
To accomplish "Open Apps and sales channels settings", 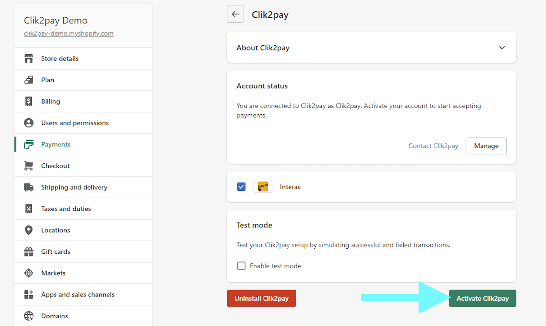I will tap(83, 294).
